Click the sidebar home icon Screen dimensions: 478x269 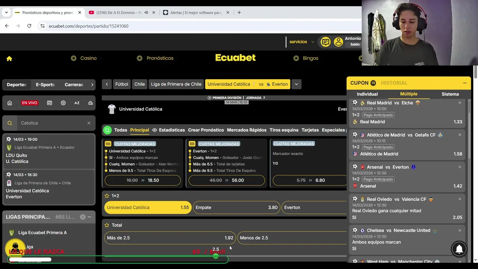tap(10, 103)
